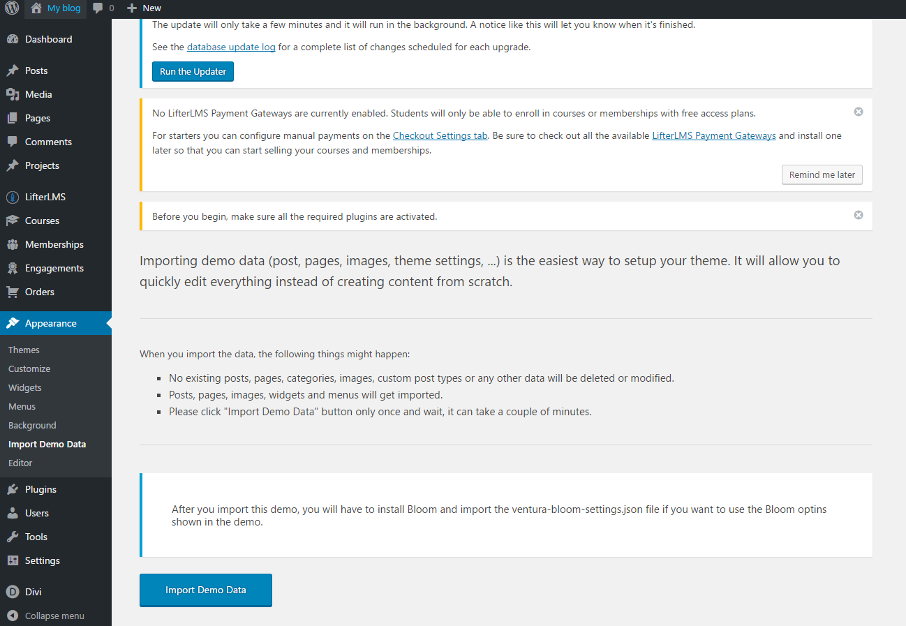The width and height of the screenshot is (906, 626).
Task: Go to Widgets under Appearance
Action: [x=25, y=387]
